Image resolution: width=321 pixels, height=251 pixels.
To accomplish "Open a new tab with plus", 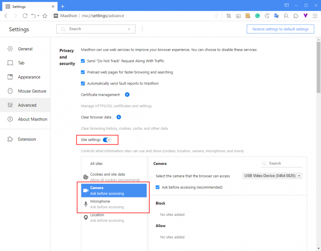I will click(63, 7).
